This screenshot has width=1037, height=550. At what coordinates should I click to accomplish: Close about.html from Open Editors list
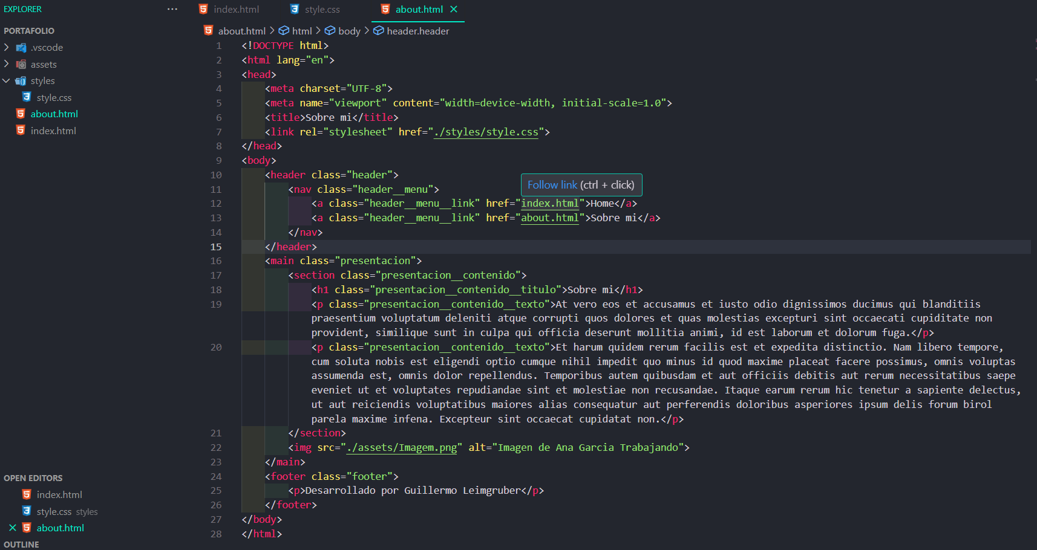coord(13,528)
